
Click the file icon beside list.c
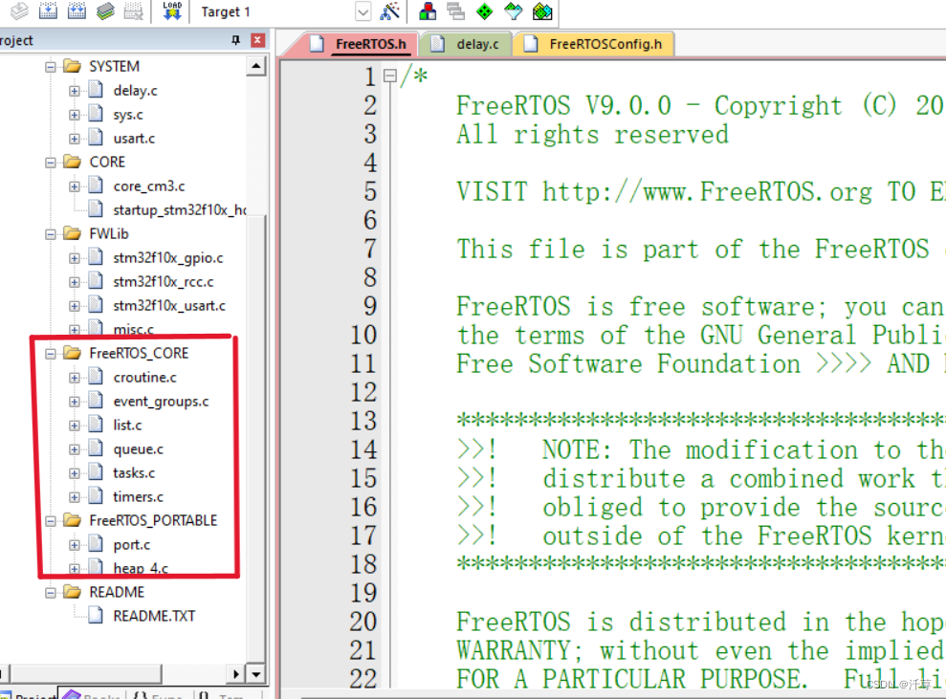[96, 425]
